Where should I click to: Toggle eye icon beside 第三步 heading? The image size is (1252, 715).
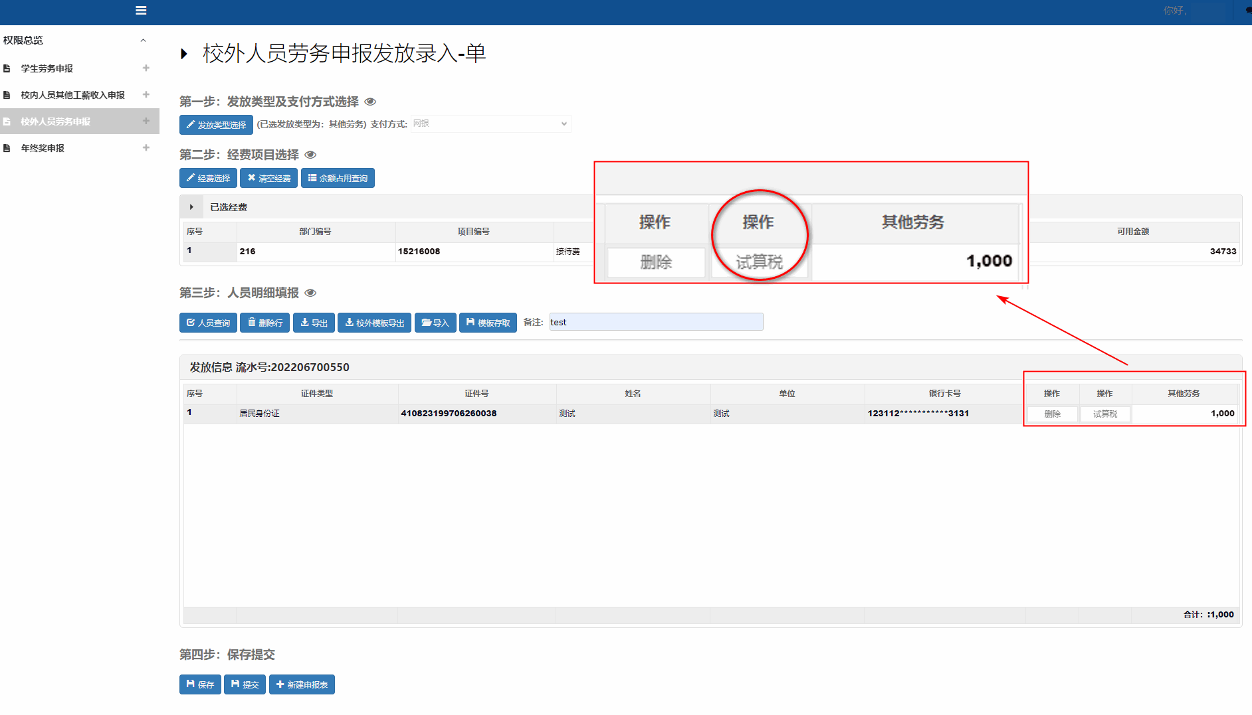(x=310, y=293)
